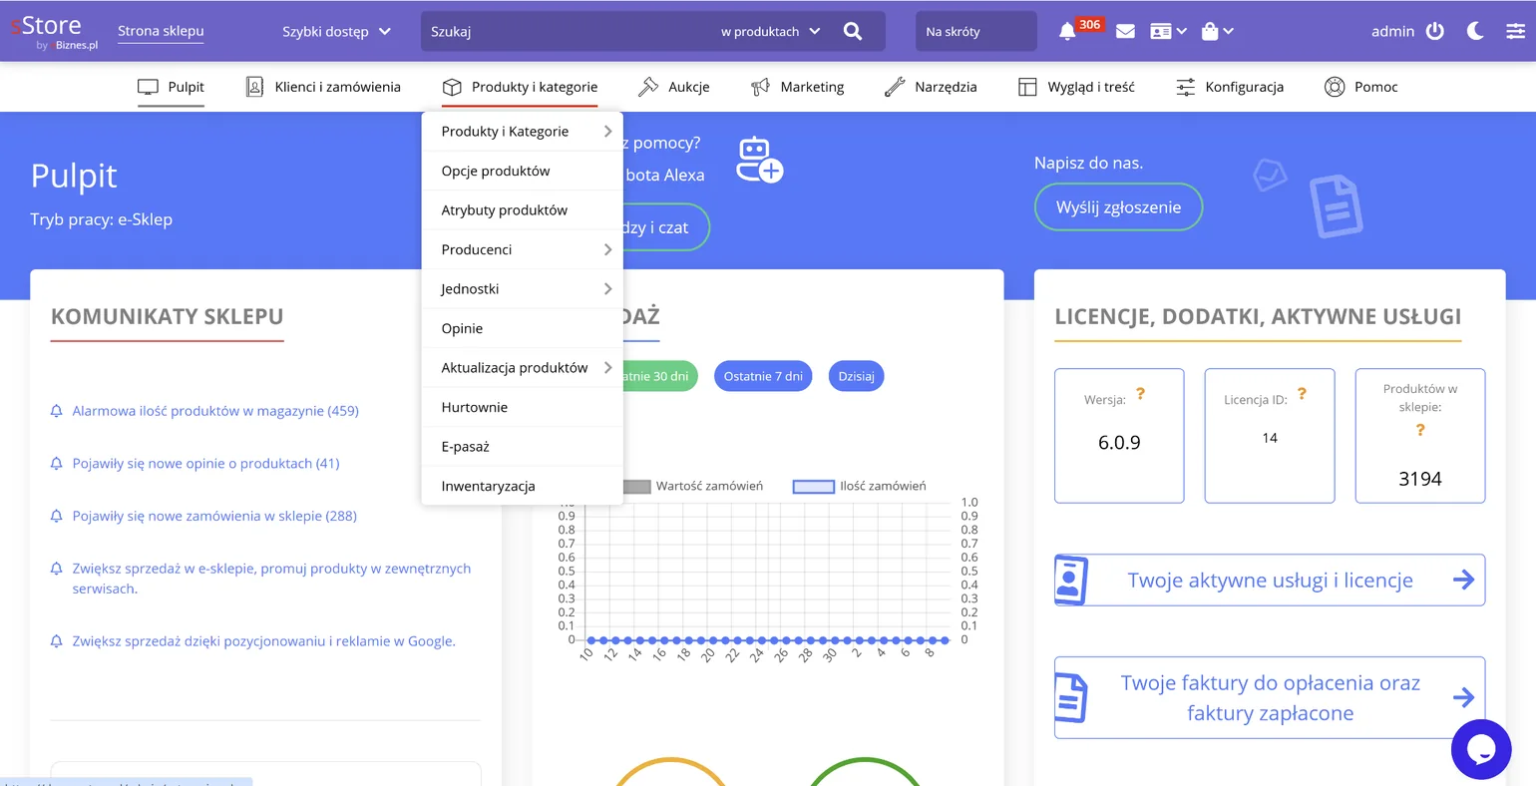This screenshot has width=1536, height=786.
Task: Open the shopping bag icon dropdown
Action: click(x=1218, y=31)
